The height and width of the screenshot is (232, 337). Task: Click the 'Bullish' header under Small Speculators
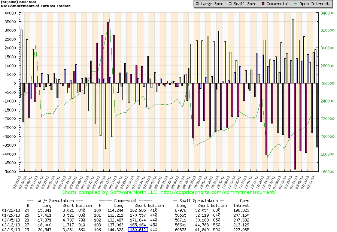219,205
